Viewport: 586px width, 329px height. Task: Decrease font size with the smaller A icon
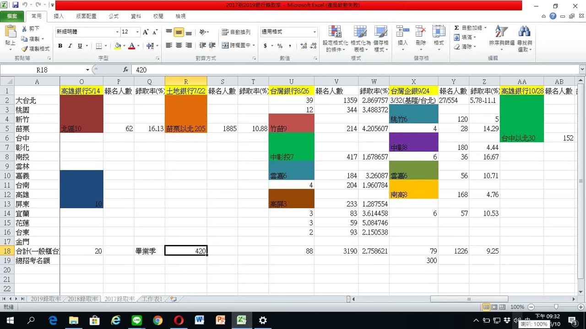click(156, 32)
